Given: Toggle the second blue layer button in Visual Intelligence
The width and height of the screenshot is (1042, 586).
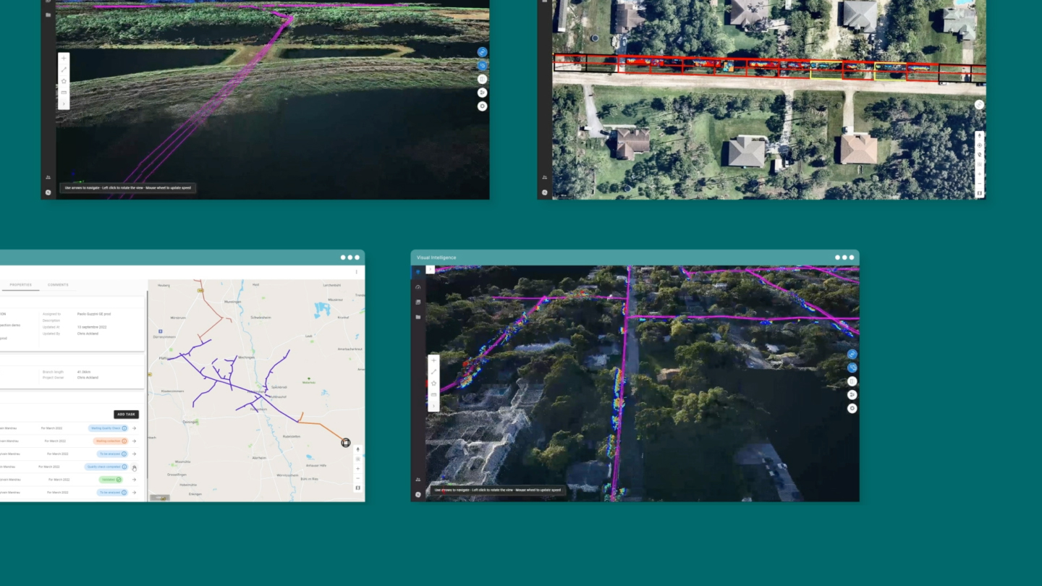Looking at the screenshot, I should point(852,368).
